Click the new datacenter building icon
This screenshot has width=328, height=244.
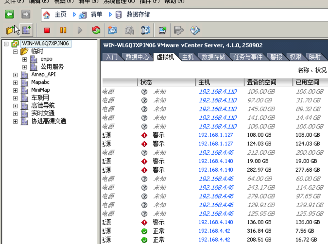[27, 30]
